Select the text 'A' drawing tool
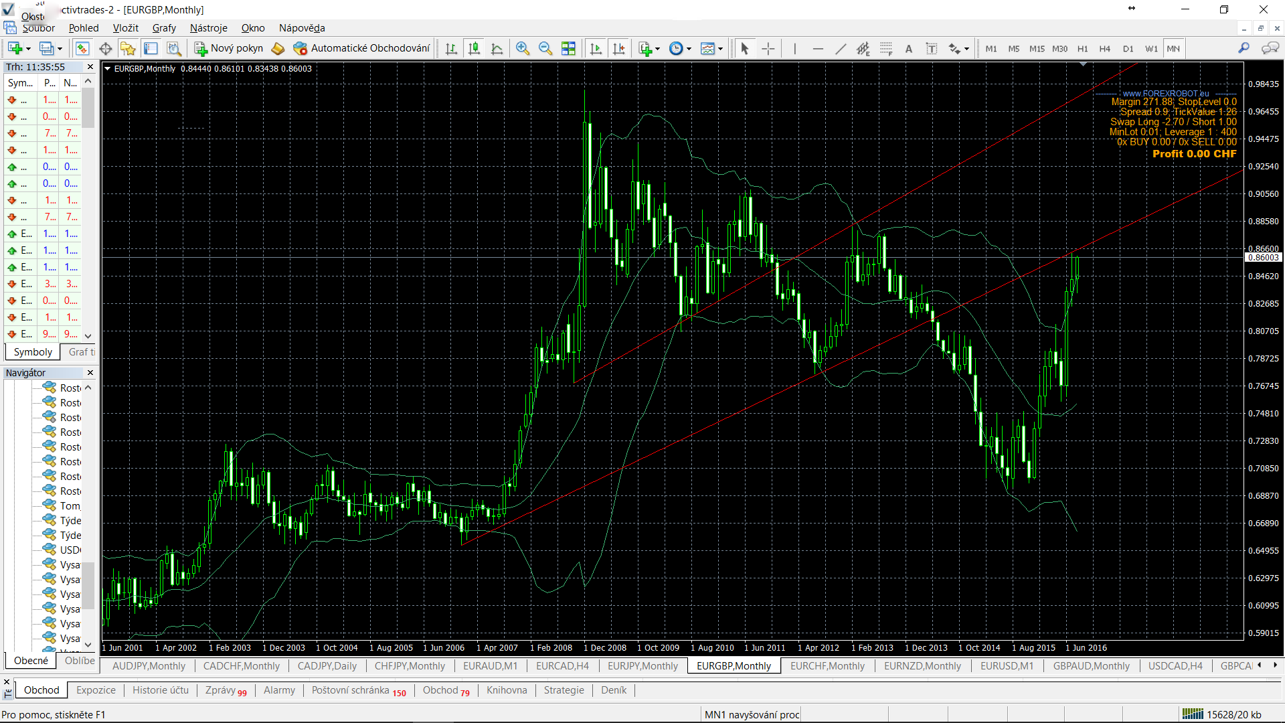Screen dimensions: 1285x723 [909, 48]
